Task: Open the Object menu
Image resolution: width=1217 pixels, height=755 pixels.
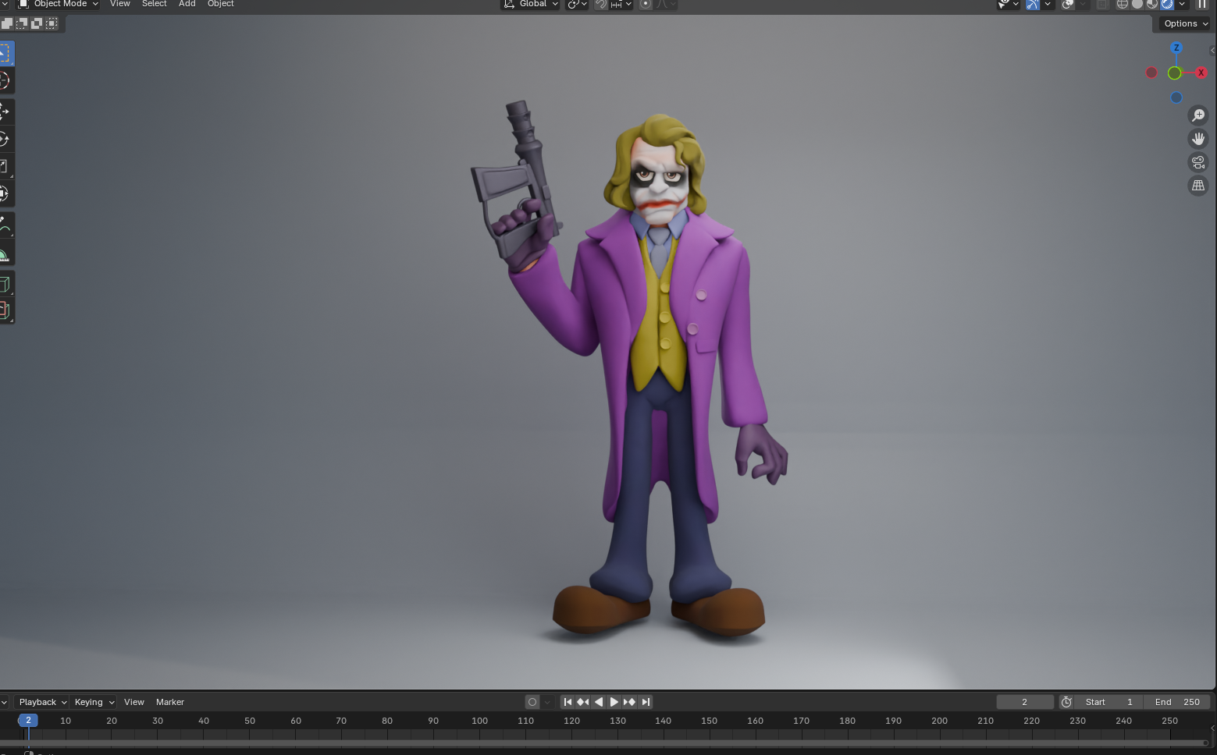Action: click(x=221, y=4)
